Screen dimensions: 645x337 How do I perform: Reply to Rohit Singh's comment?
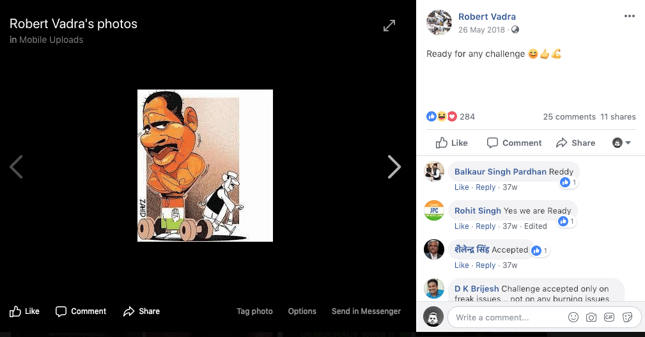(x=485, y=226)
